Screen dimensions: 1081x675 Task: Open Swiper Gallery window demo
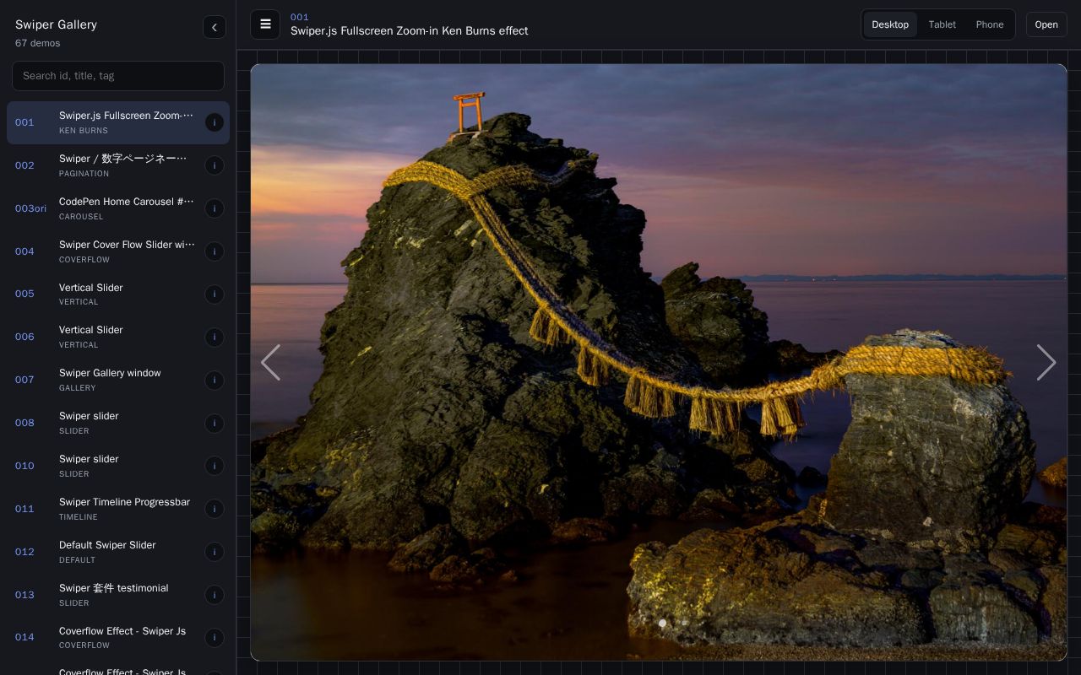tap(118, 380)
